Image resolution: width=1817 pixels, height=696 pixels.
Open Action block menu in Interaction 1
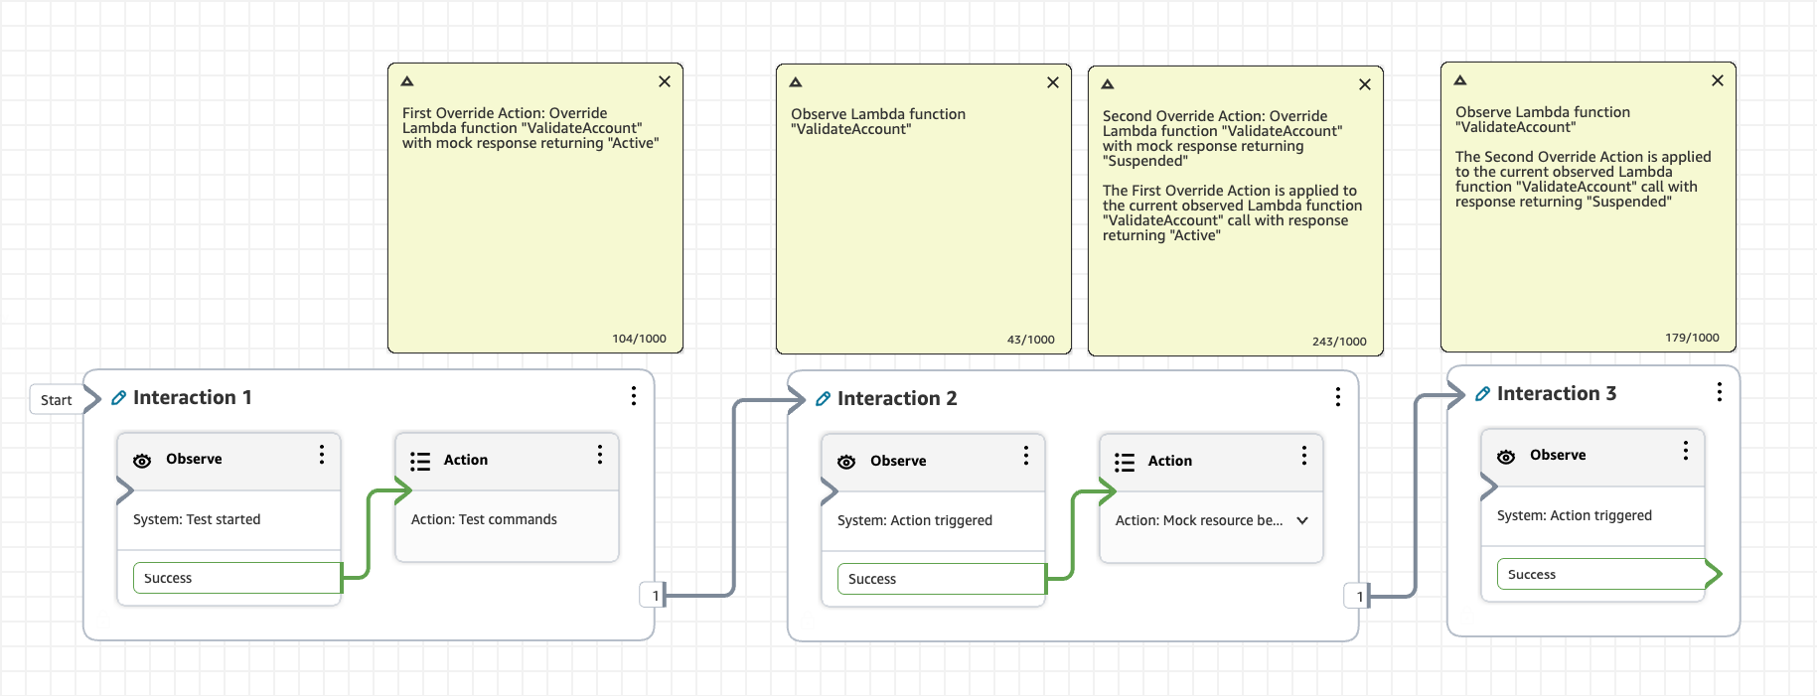[600, 455]
